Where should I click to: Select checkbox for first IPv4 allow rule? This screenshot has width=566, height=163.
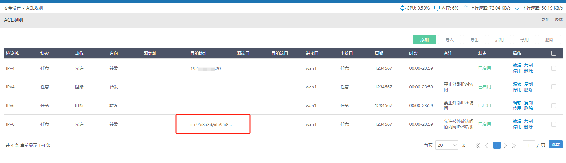click(x=554, y=68)
